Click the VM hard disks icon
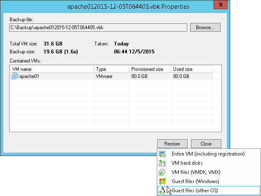The image size is (261, 196). [x=162, y=163]
